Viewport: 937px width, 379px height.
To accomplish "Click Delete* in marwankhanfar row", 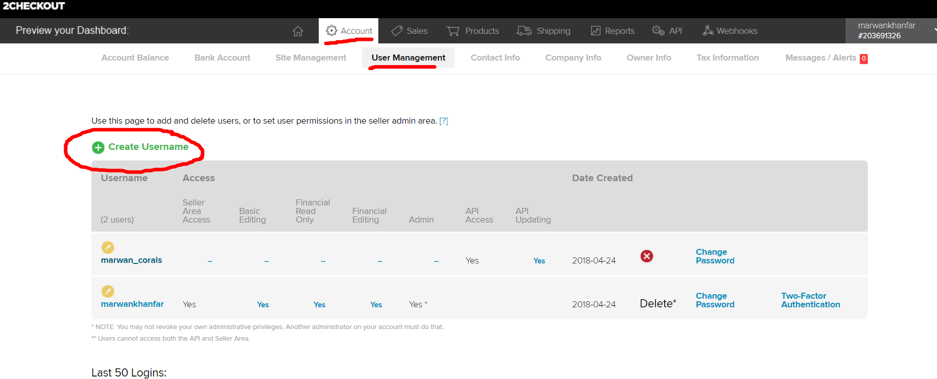I will click(x=658, y=303).
